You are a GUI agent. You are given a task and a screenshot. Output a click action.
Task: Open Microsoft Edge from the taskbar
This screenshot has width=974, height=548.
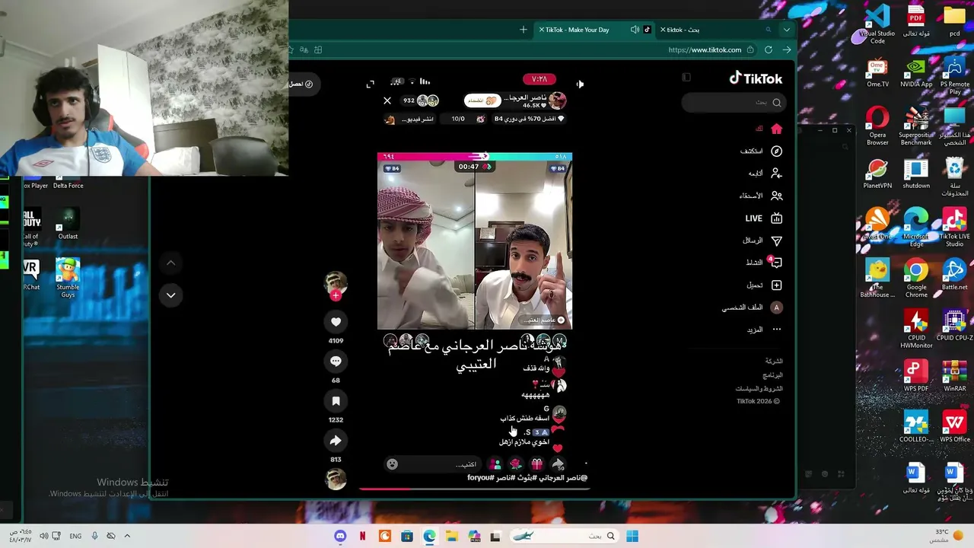coord(429,536)
